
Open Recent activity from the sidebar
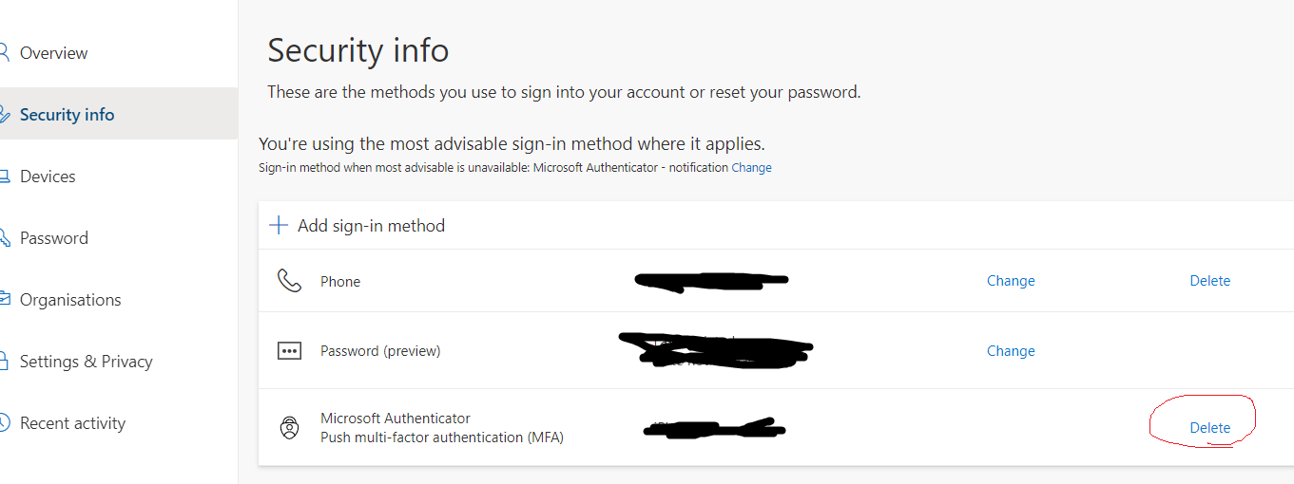pos(72,423)
